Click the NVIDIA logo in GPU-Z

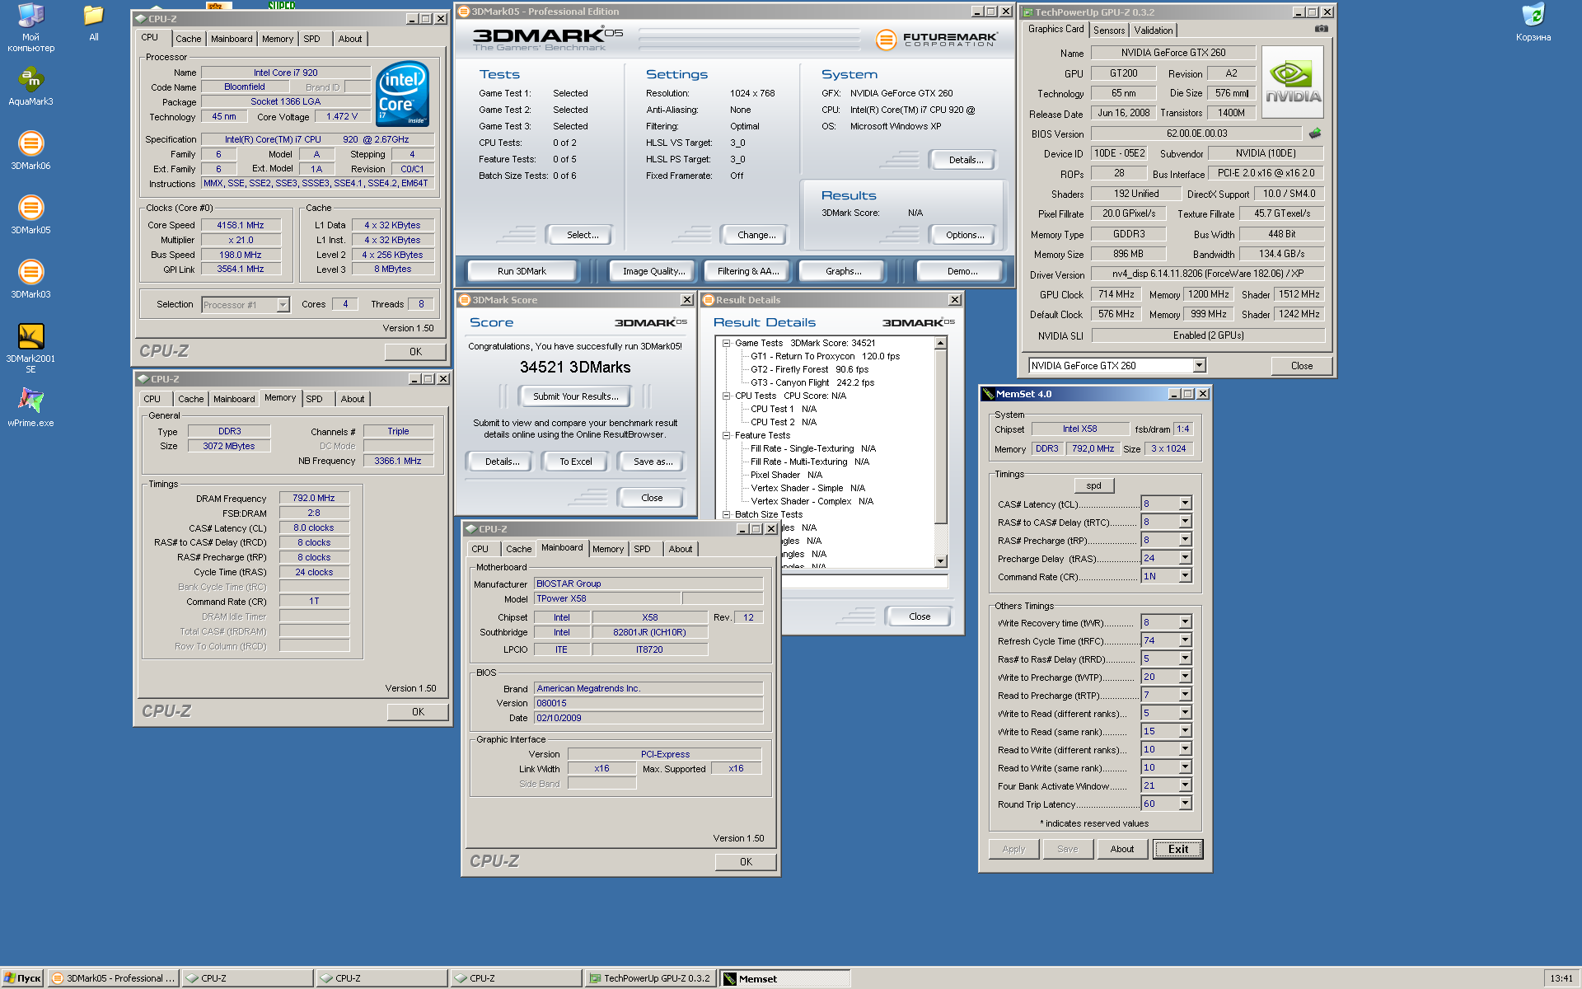coord(1293,81)
